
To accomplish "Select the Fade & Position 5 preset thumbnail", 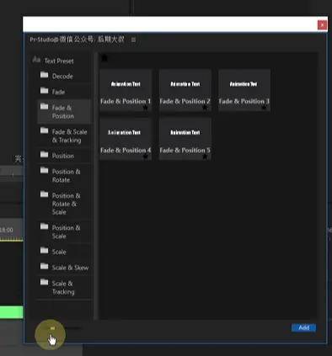I will (185, 139).
